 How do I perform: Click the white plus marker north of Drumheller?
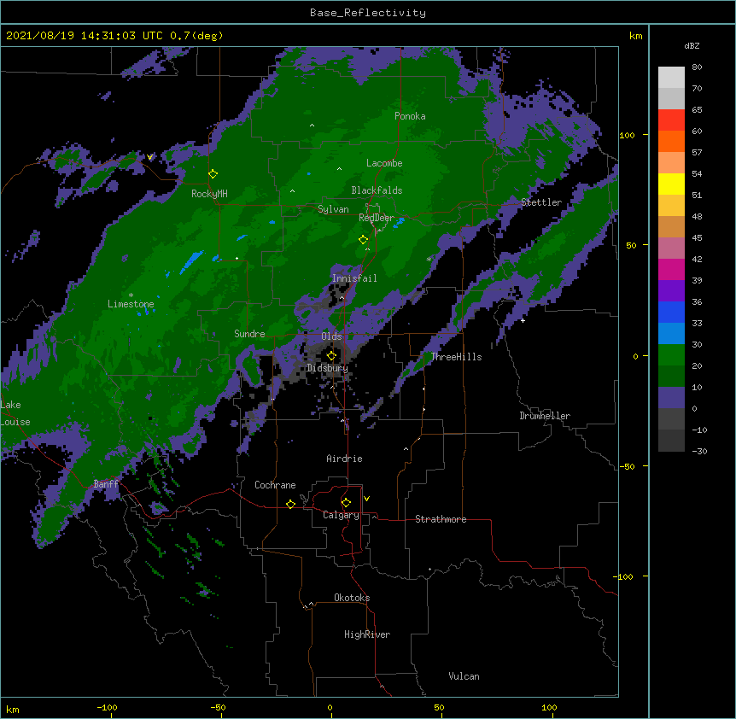523,321
